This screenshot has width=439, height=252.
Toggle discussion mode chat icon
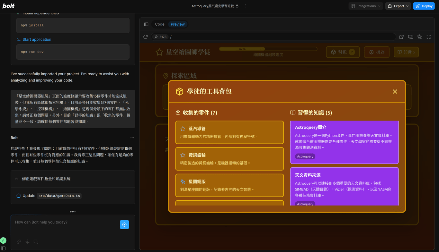point(36,242)
